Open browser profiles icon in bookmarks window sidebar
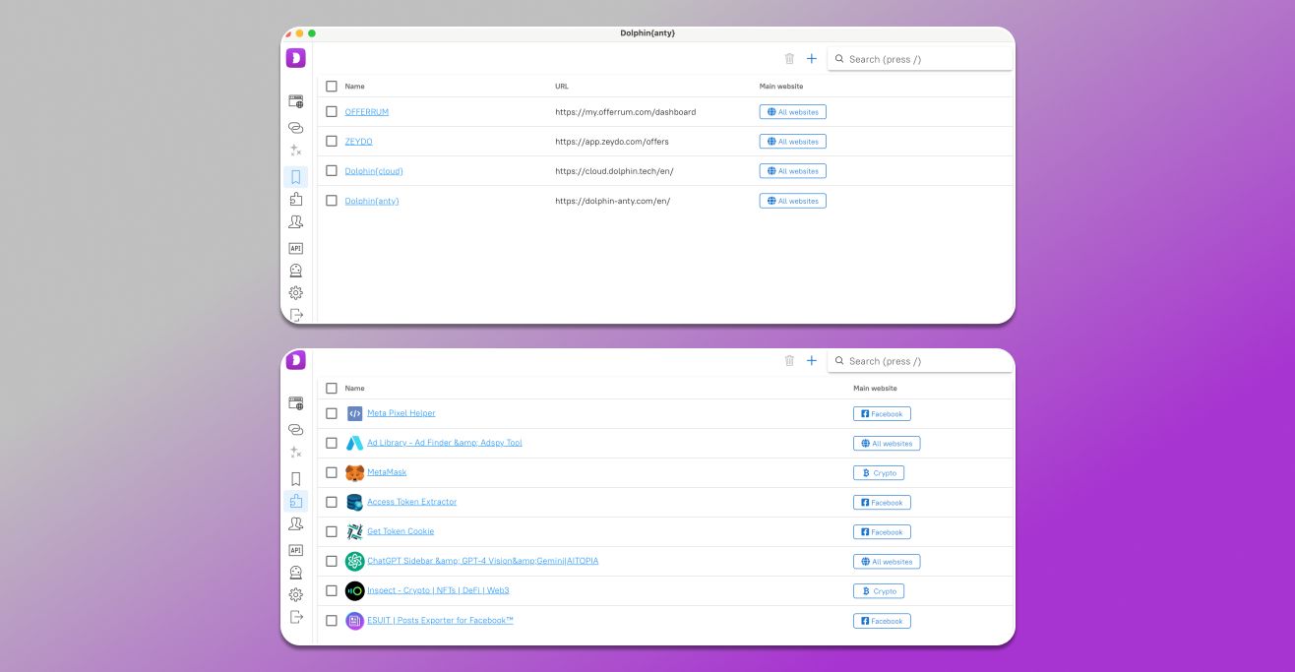The width and height of the screenshot is (1295, 672). (295, 101)
